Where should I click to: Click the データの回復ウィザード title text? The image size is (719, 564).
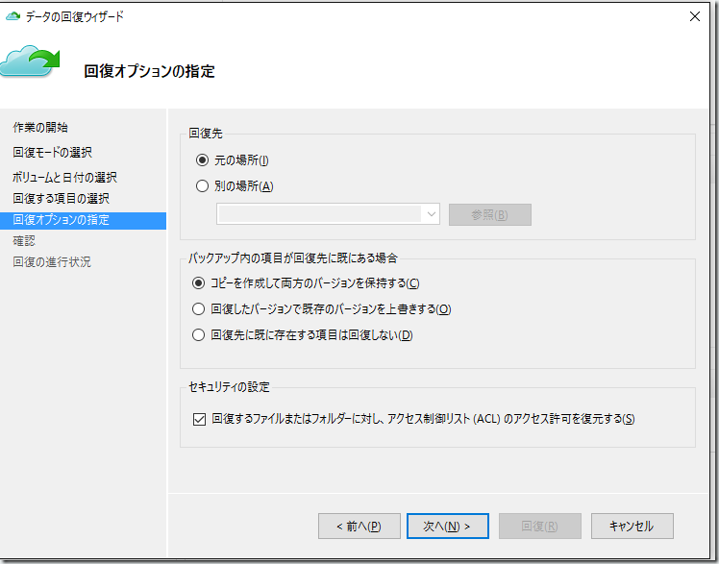point(75,17)
